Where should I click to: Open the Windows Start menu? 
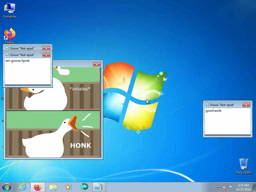7,187
